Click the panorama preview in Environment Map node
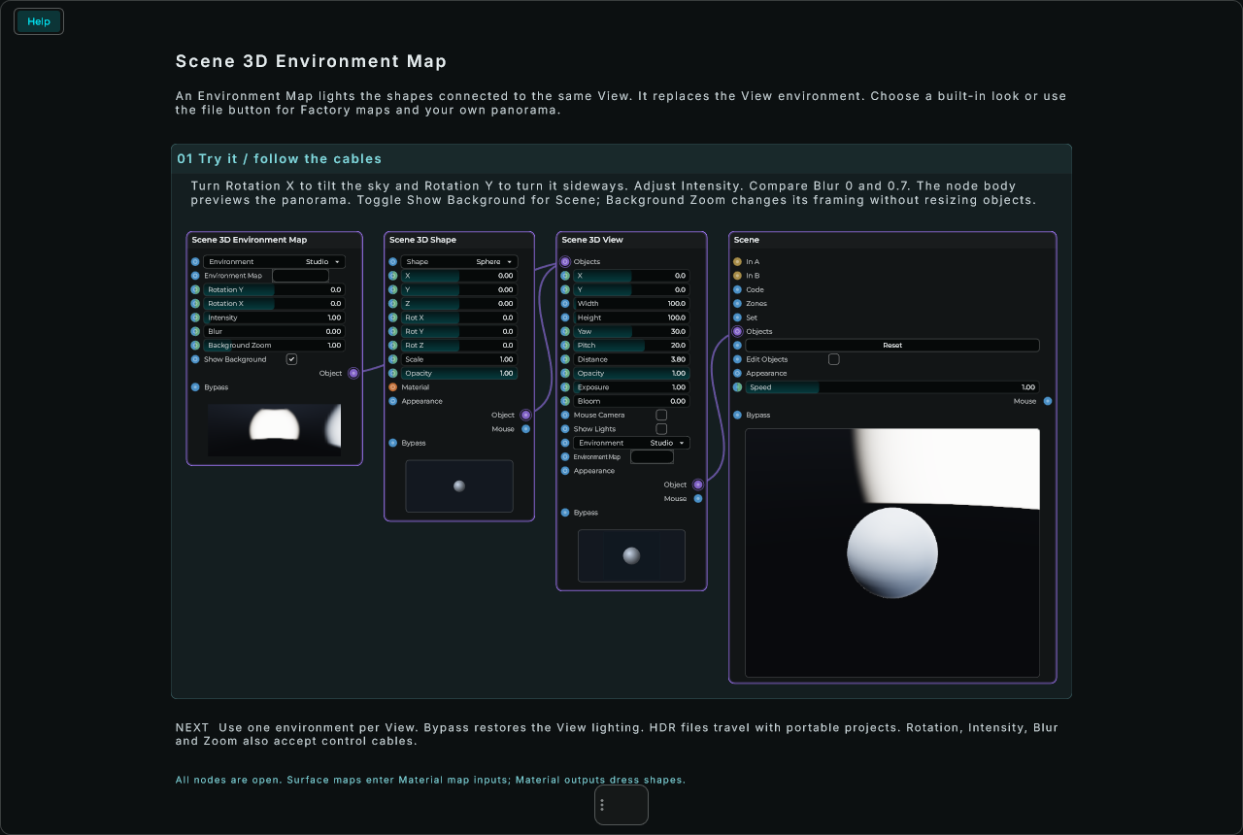The height and width of the screenshot is (835, 1243). coord(274,430)
